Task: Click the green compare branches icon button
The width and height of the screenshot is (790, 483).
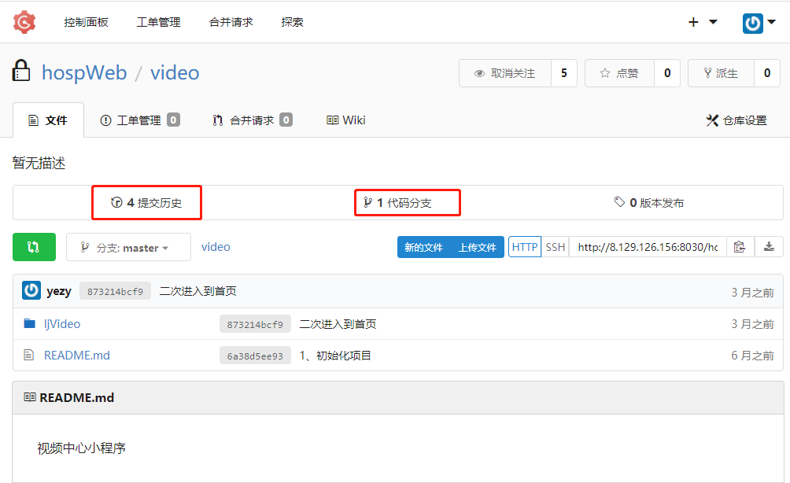Action: coord(34,247)
